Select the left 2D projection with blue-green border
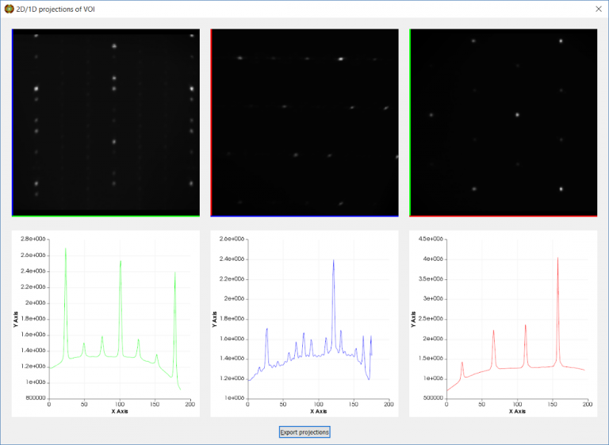This screenshot has height=445, width=609. pyautogui.click(x=105, y=123)
